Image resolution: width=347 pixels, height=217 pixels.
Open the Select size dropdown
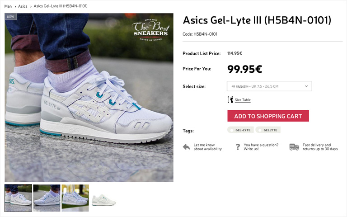tap(269, 86)
